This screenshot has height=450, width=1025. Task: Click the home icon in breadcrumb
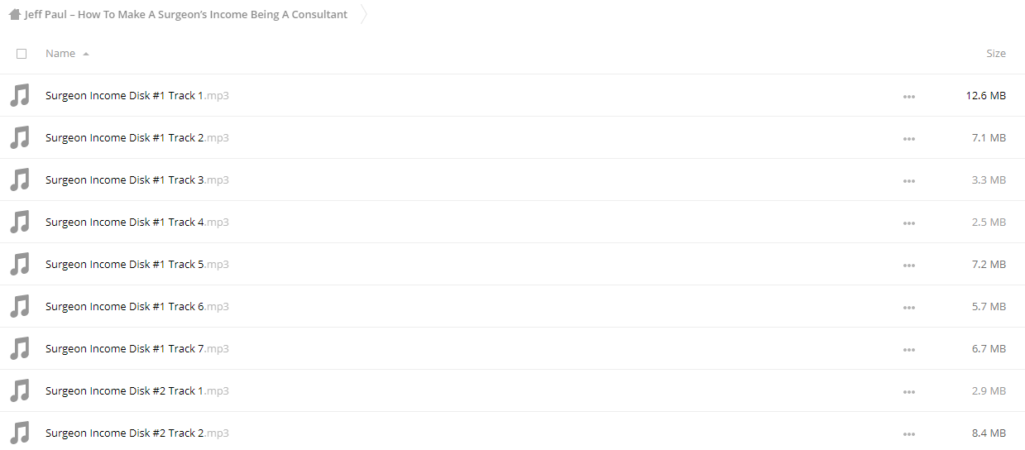click(x=14, y=14)
